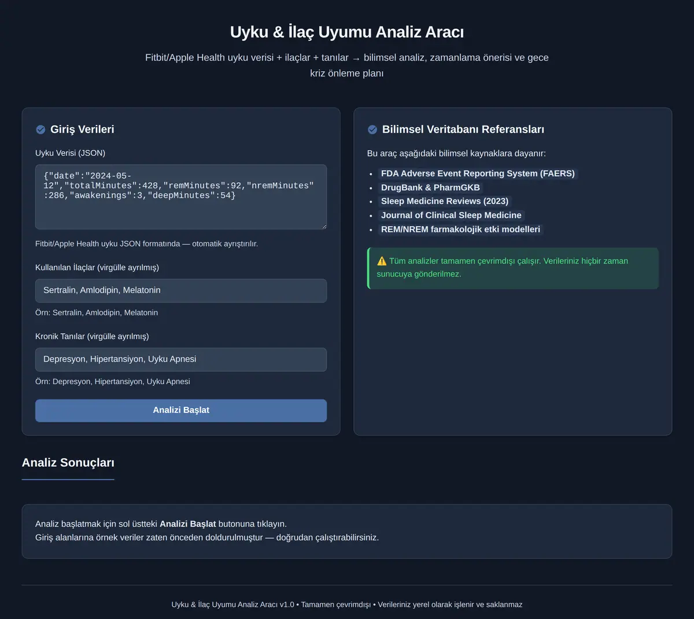This screenshot has height=619, width=694.
Task: Click the 'Uyku & İlaç Uyumu Analiz Aracı' title
Action: pyautogui.click(x=347, y=32)
